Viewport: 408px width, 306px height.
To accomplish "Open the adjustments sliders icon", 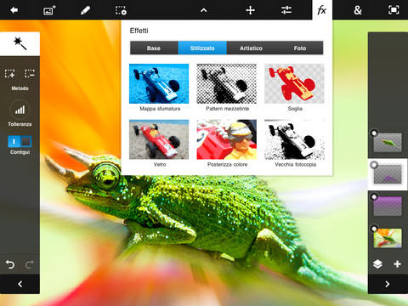I will pos(286,10).
